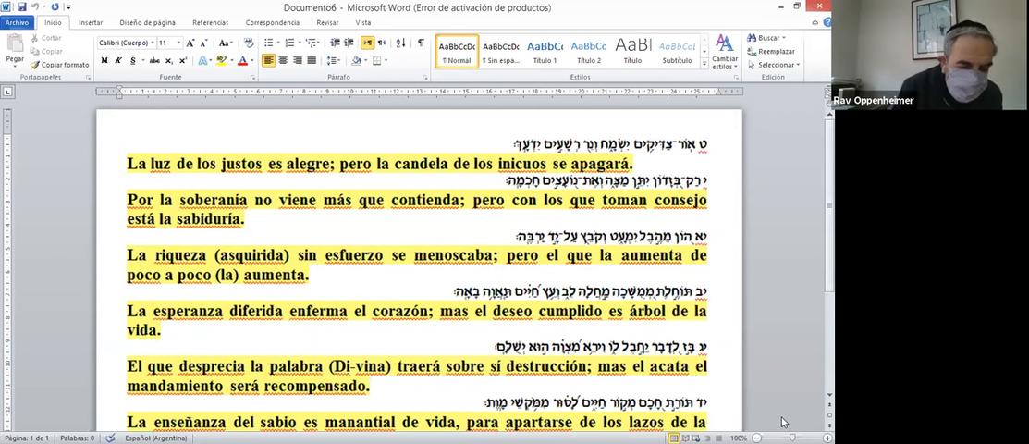Center align the paragraph

pyautogui.click(x=283, y=60)
